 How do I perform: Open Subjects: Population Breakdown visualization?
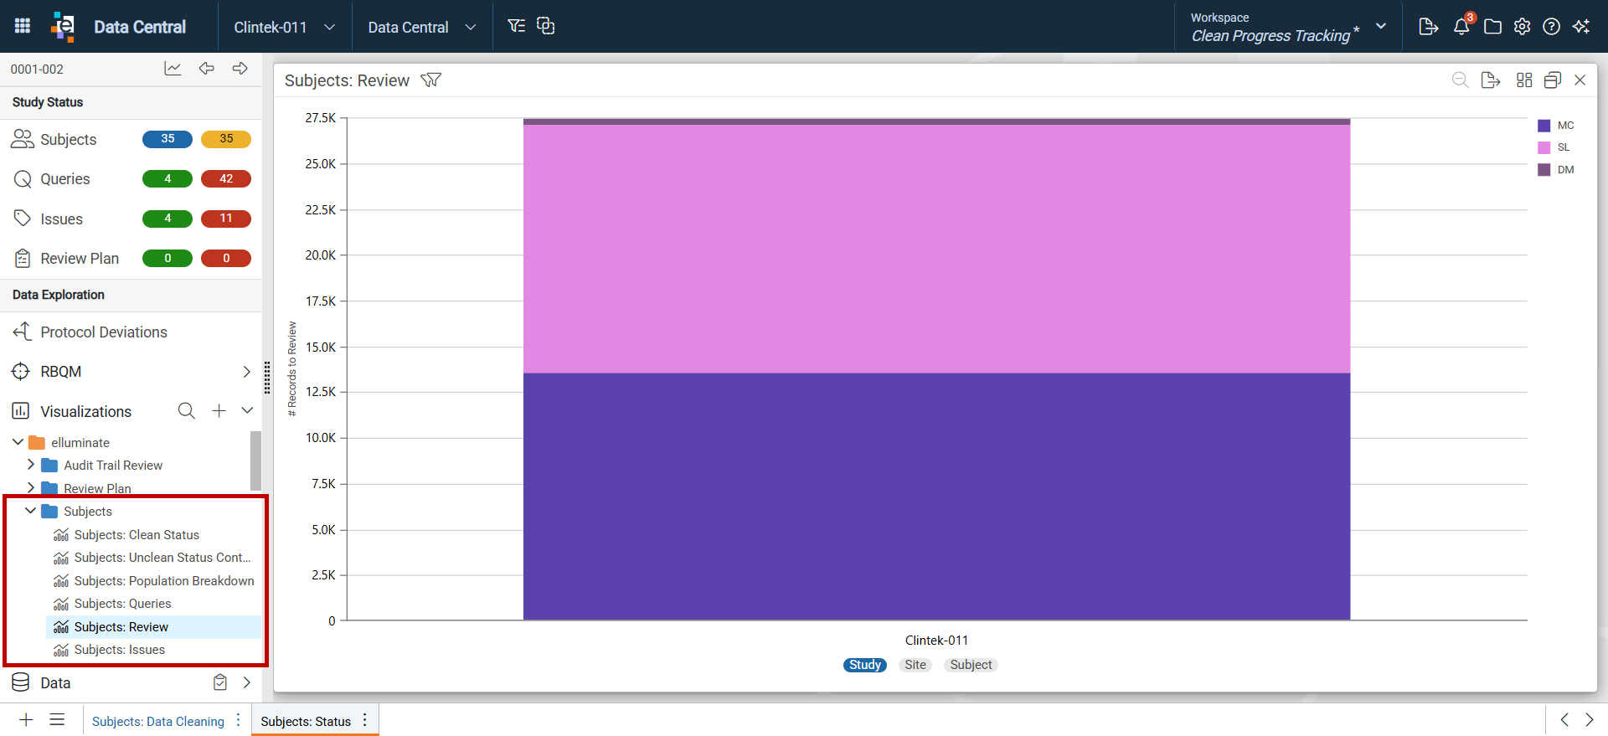(164, 580)
